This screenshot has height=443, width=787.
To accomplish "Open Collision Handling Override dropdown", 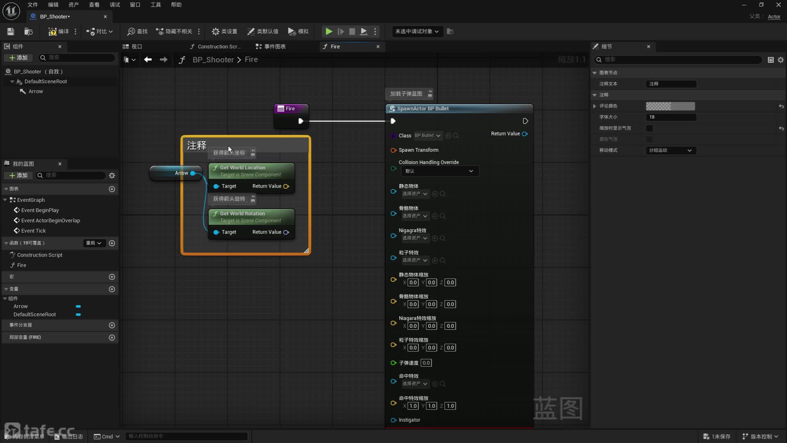I will 439,171.
